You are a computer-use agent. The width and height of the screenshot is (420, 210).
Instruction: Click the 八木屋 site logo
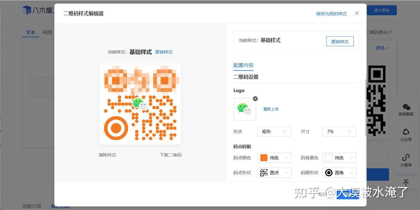click(38, 10)
